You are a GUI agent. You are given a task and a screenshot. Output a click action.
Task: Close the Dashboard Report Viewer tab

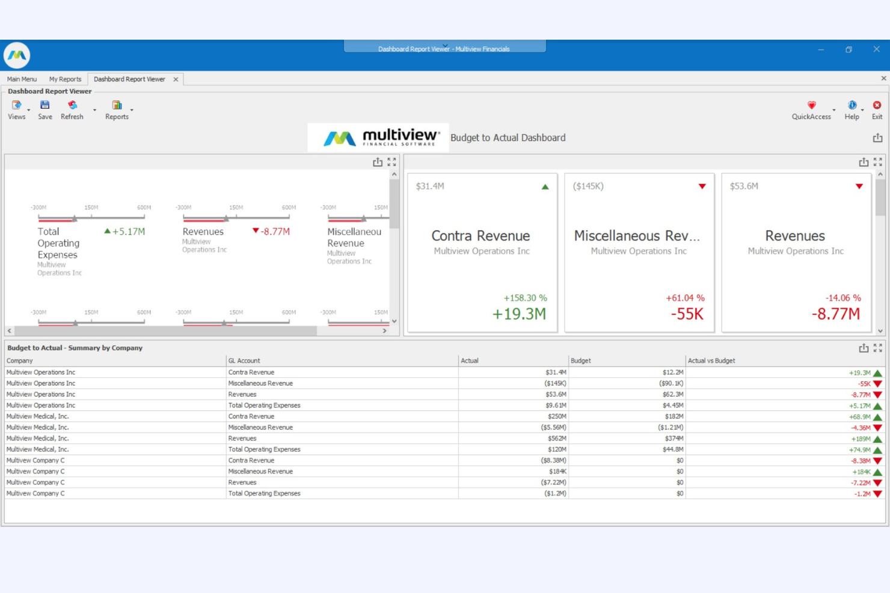click(175, 79)
